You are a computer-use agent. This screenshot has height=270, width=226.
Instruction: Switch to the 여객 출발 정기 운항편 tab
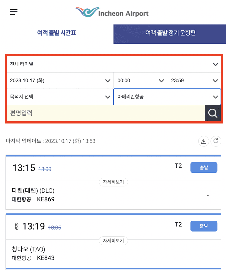[x=169, y=34]
